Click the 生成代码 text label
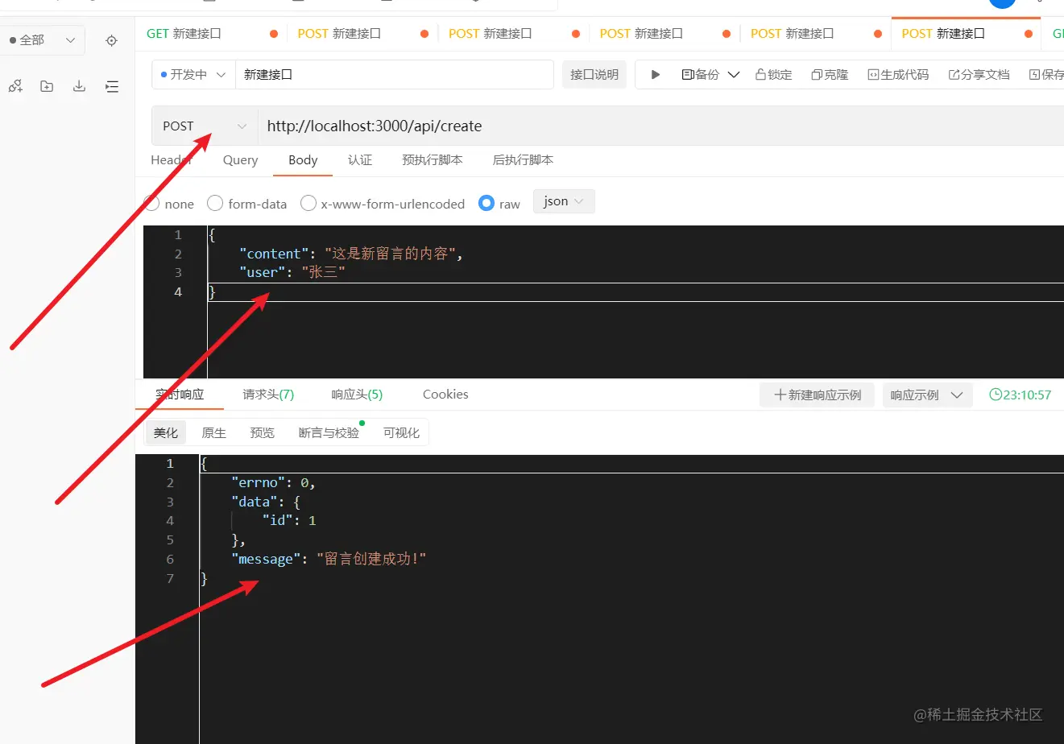Screen dimensions: 1064x744 coord(905,74)
